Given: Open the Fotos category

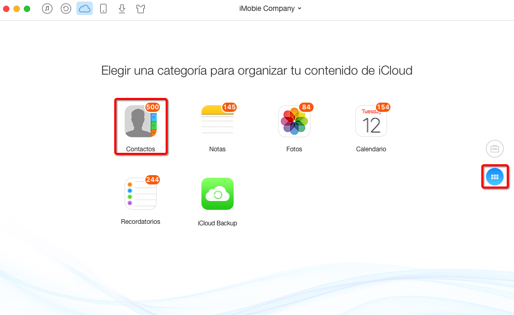Looking at the screenshot, I should pos(294,121).
